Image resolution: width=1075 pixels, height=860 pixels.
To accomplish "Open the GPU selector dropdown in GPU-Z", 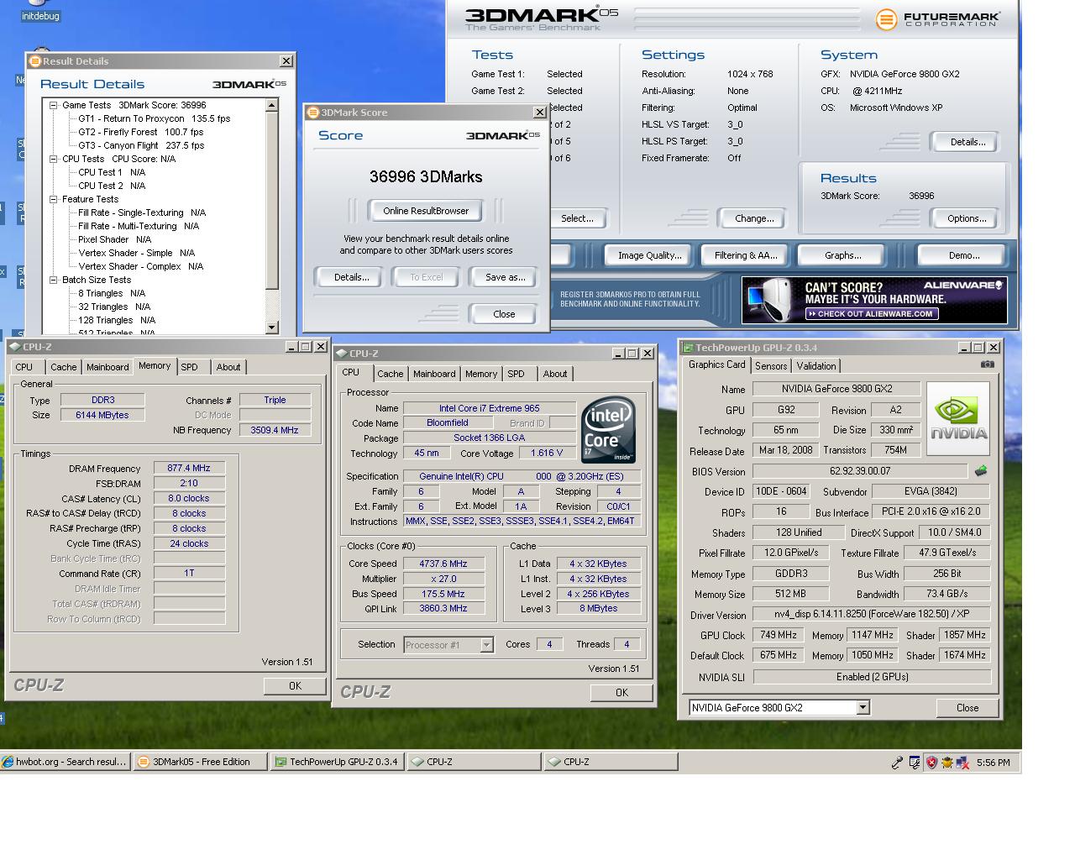I will pyautogui.click(x=863, y=708).
